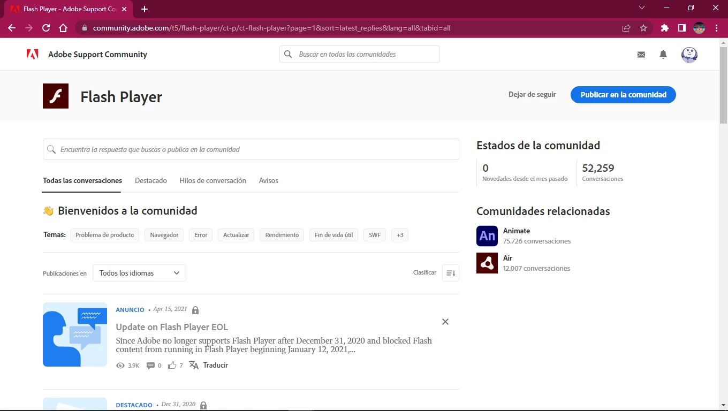Click the Adobe logo icon in header
The image size is (728, 411).
point(32,54)
